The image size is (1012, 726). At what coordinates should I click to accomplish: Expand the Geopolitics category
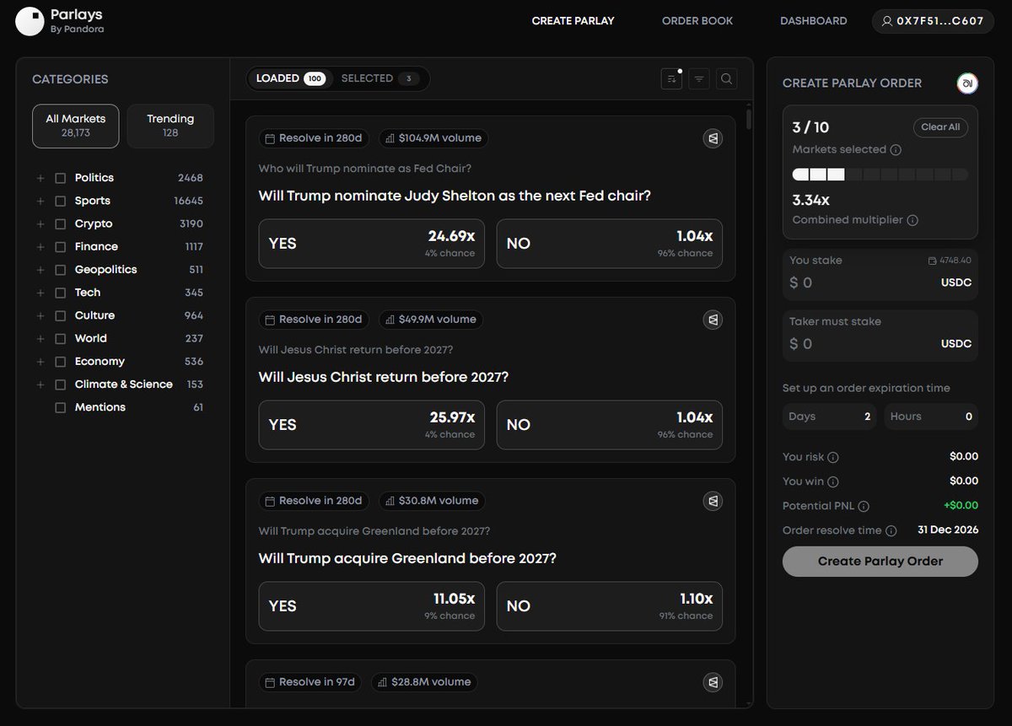tap(40, 270)
